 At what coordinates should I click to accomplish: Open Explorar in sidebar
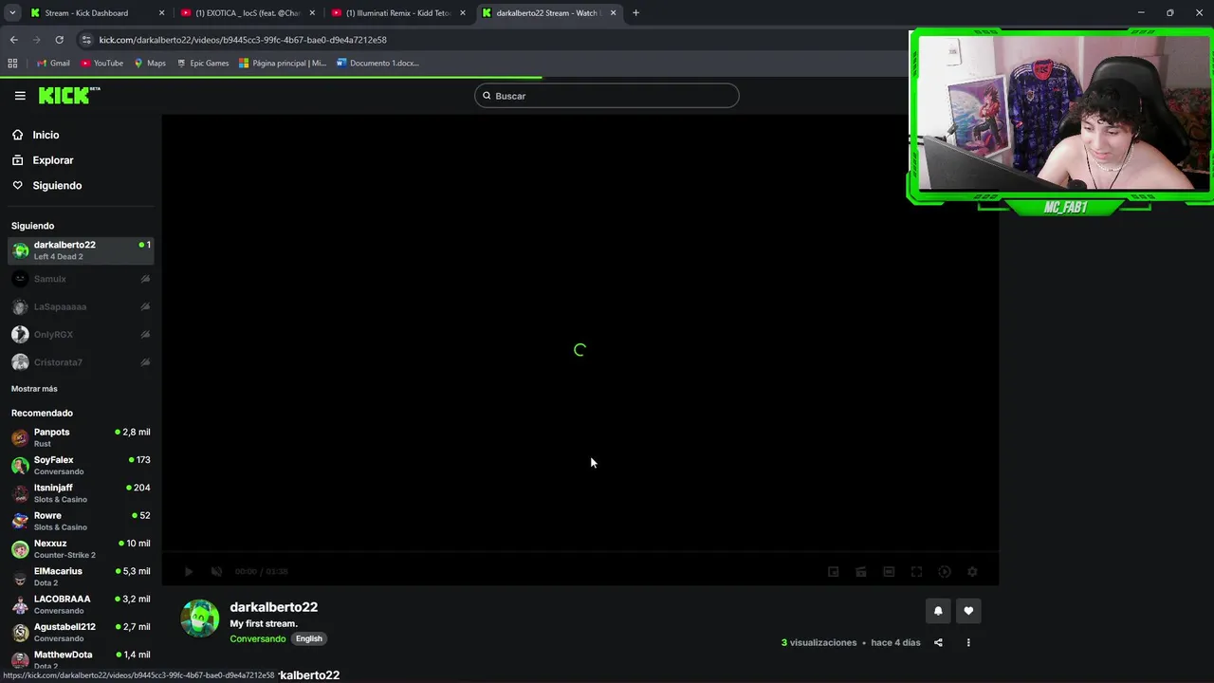[x=52, y=160]
